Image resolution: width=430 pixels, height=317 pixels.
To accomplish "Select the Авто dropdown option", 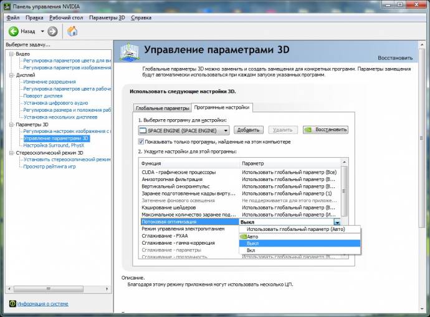I will (x=300, y=237).
